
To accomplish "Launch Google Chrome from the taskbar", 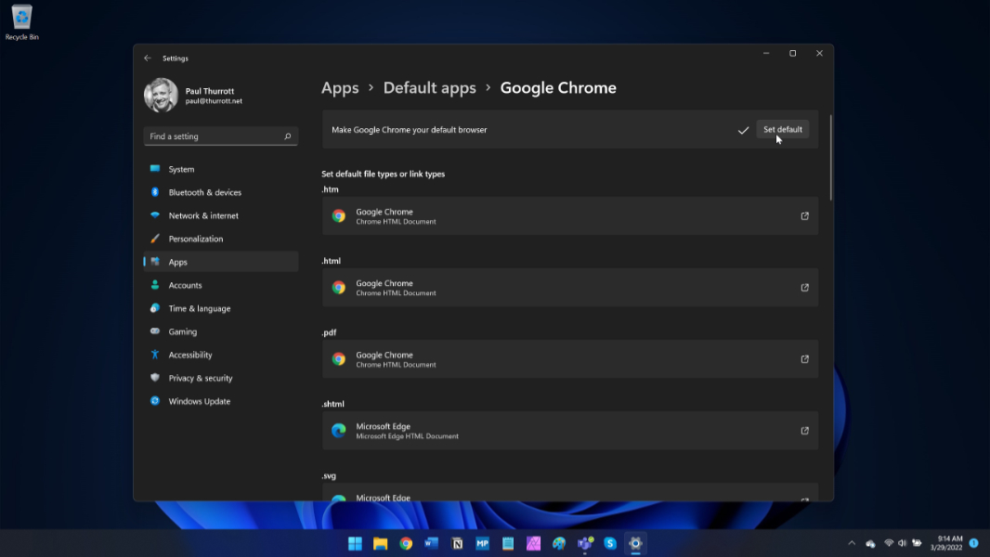I will click(x=406, y=544).
